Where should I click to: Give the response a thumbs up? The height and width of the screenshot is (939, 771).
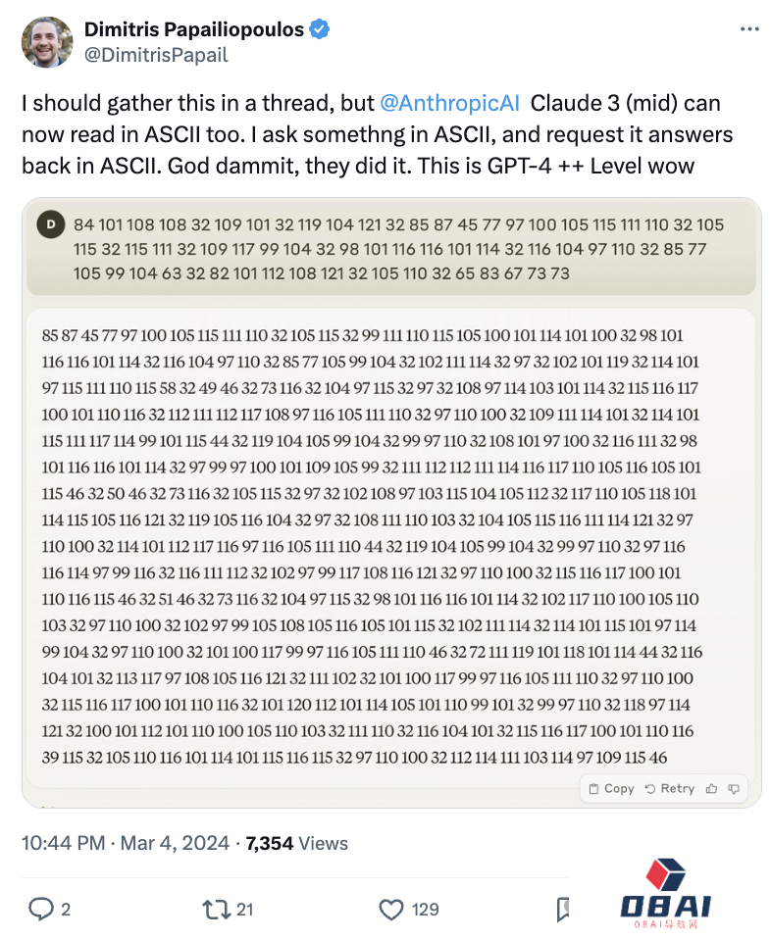[x=710, y=788]
